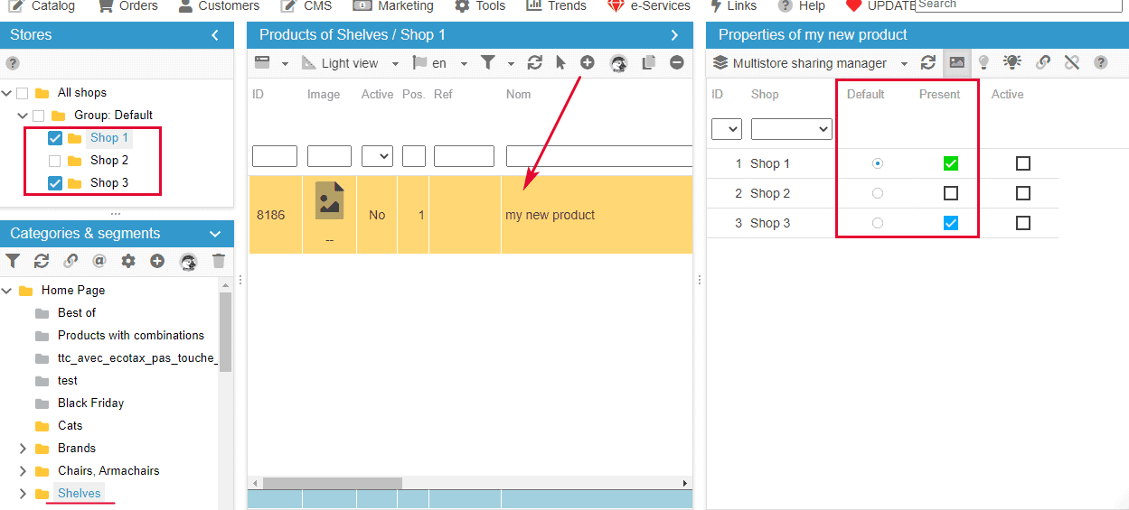Image resolution: width=1129 pixels, height=510 pixels.
Task: Expand the Brands category folder
Action: (x=23, y=449)
